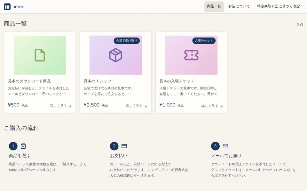Click the T-shirt product description text
The image size is (307, 191).
pyautogui.click(x=109, y=91)
